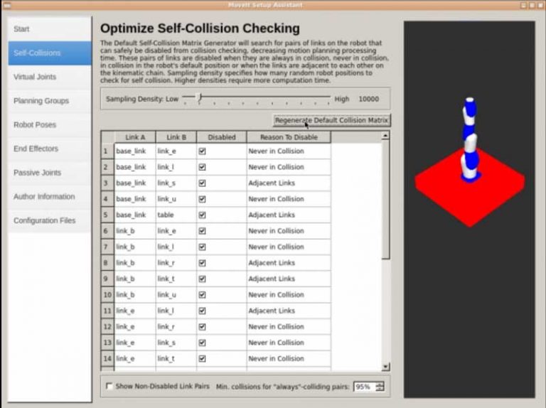
Task: Toggle Disabled checkbox in row 7
Action: 203,247
